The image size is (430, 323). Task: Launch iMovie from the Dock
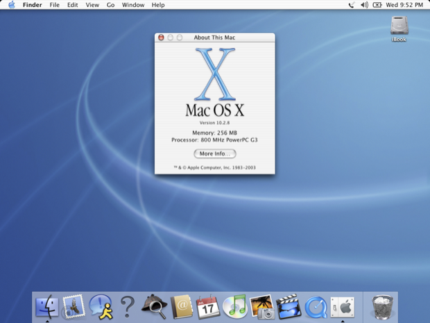point(289,306)
